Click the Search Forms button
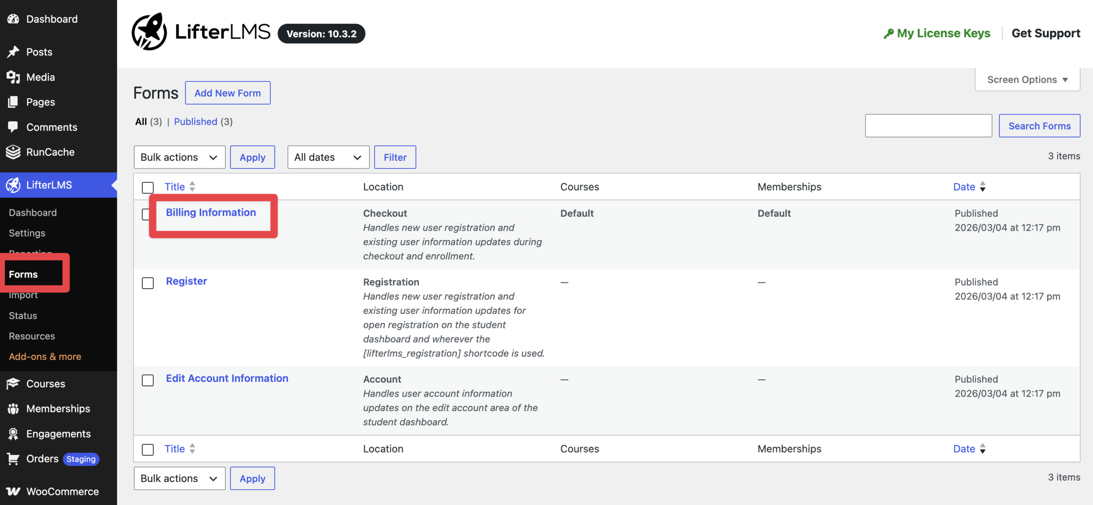Viewport: 1093px width, 505px height. 1039,125
